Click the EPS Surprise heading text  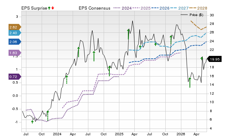click(34, 8)
